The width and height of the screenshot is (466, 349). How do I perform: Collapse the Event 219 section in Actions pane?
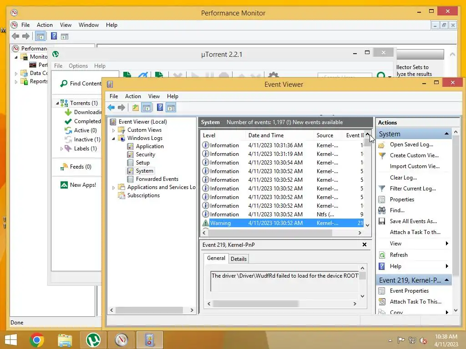(x=446, y=280)
